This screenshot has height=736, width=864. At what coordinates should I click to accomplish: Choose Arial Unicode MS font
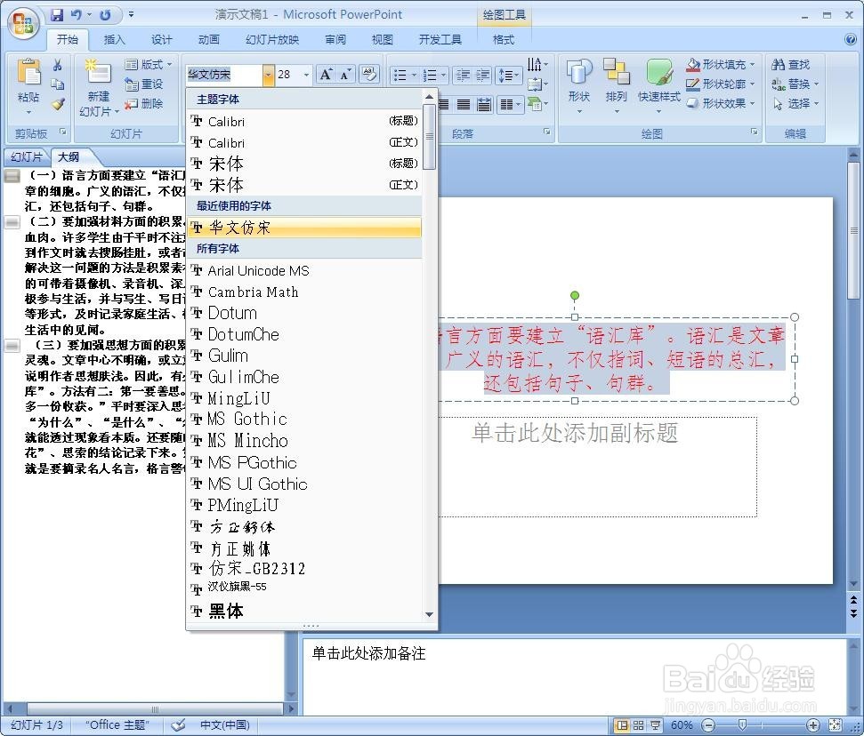pyautogui.click(x=304, y=270)
